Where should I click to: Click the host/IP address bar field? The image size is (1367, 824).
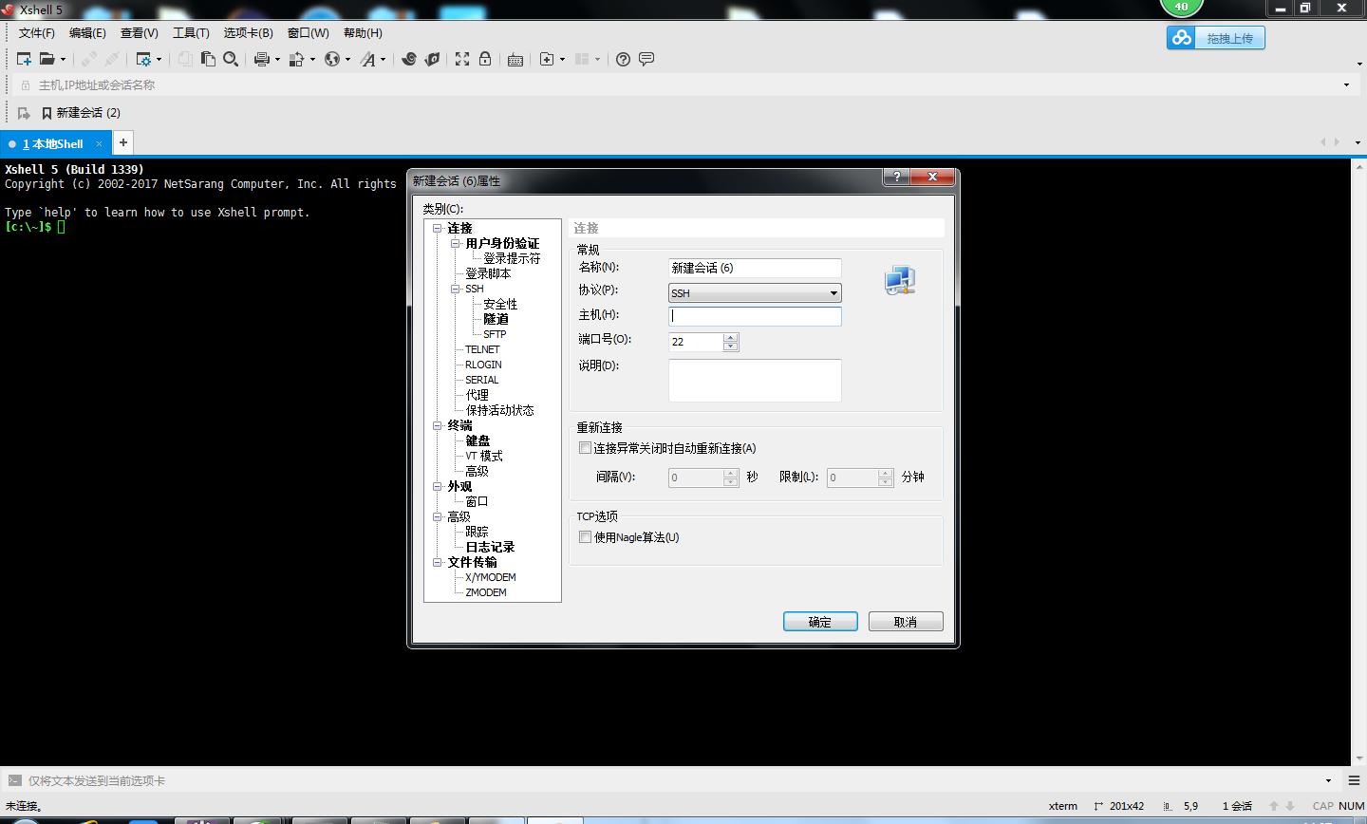coord(683,85)
